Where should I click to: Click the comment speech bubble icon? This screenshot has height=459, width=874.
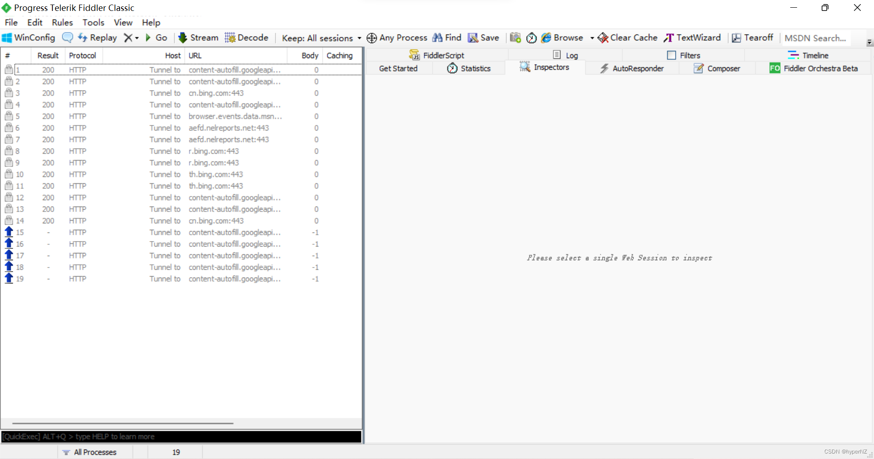pos(67,38)
